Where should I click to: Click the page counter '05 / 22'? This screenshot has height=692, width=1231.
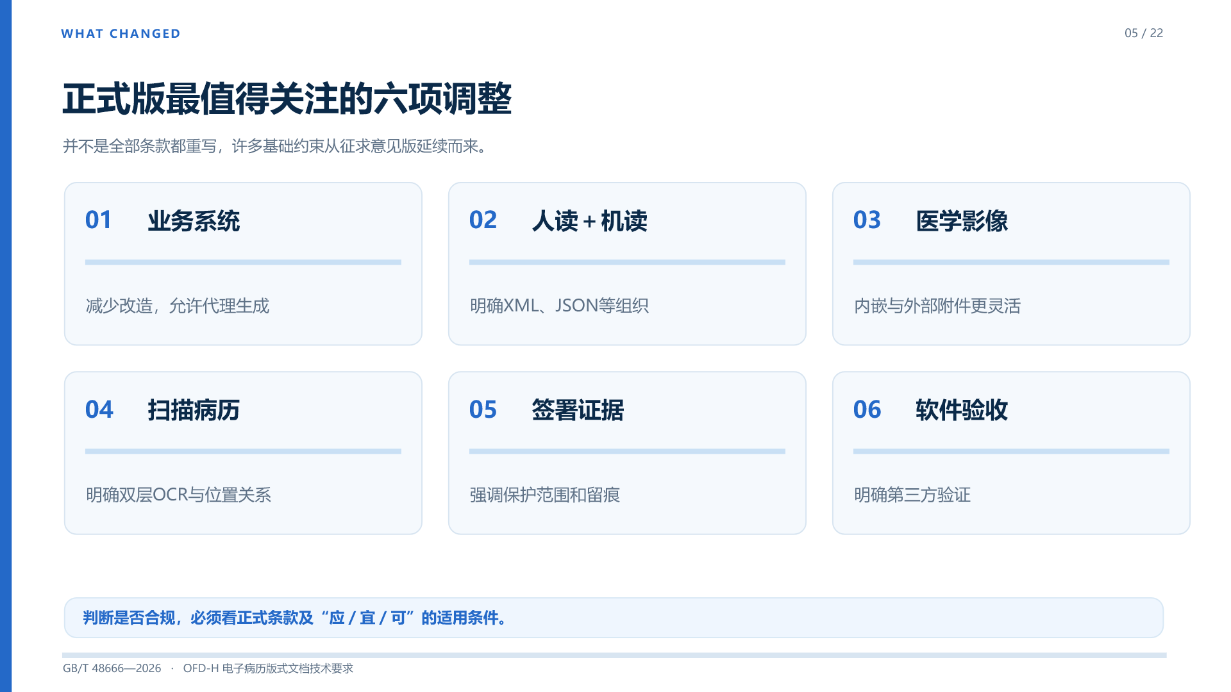coord(1143,33)
